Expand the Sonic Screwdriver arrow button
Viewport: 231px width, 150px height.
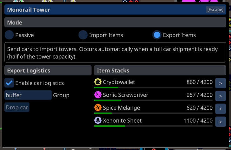point(220,96)
